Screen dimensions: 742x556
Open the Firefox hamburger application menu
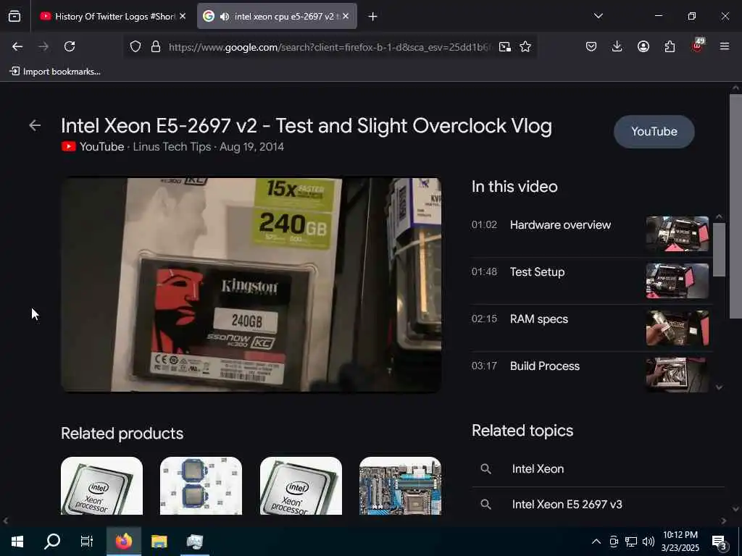tap(725, 46)
